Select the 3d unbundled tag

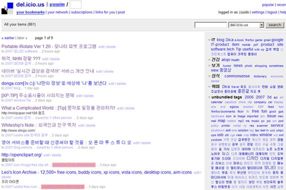[269, 97]
